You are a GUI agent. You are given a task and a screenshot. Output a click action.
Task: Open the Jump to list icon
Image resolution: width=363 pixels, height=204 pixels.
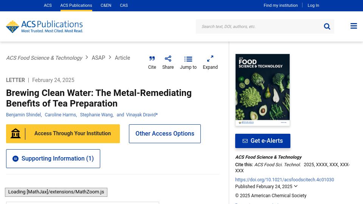click(x=188, y=59)
